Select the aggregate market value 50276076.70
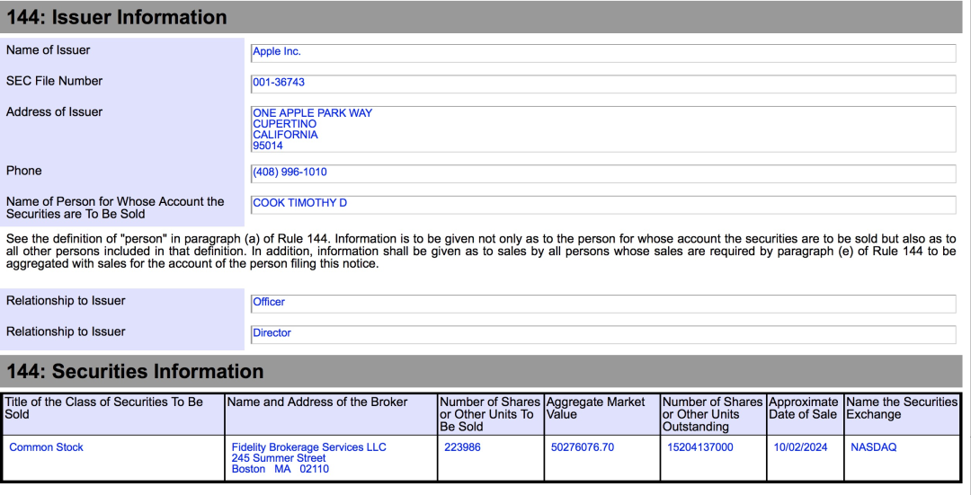 pyautogui.click(x=582, y=447)
